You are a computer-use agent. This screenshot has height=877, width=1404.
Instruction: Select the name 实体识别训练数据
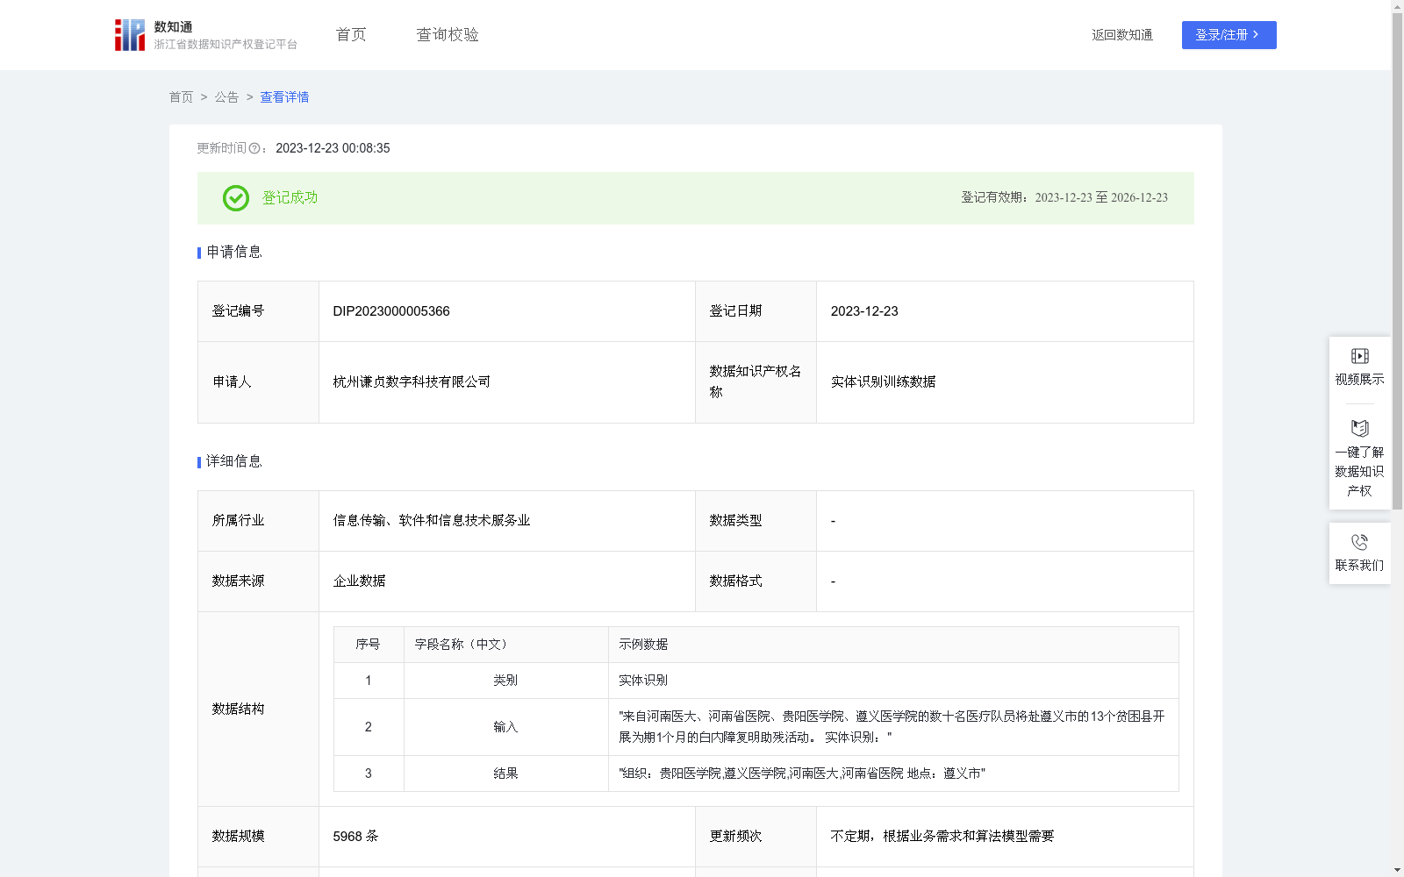click(x=883, y=382)
